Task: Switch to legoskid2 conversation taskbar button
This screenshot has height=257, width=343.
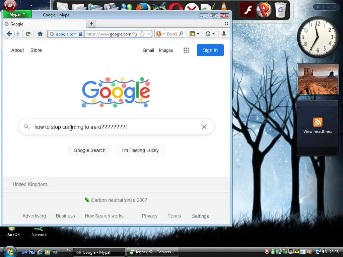Action: (153, 252)
